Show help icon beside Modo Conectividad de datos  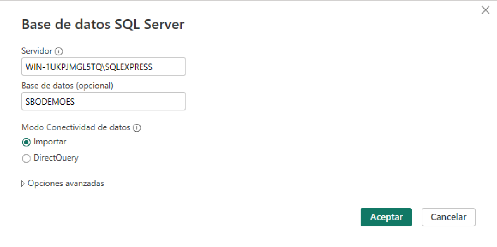coord(137,127)
